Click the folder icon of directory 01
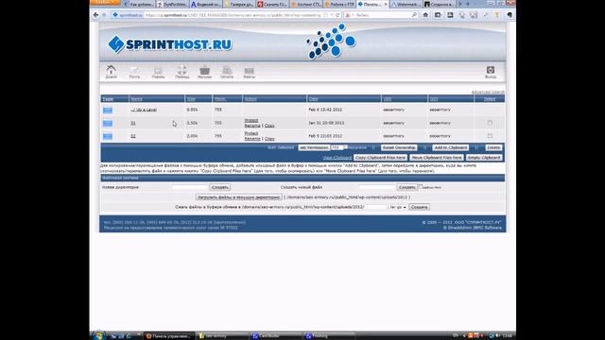 108,124
